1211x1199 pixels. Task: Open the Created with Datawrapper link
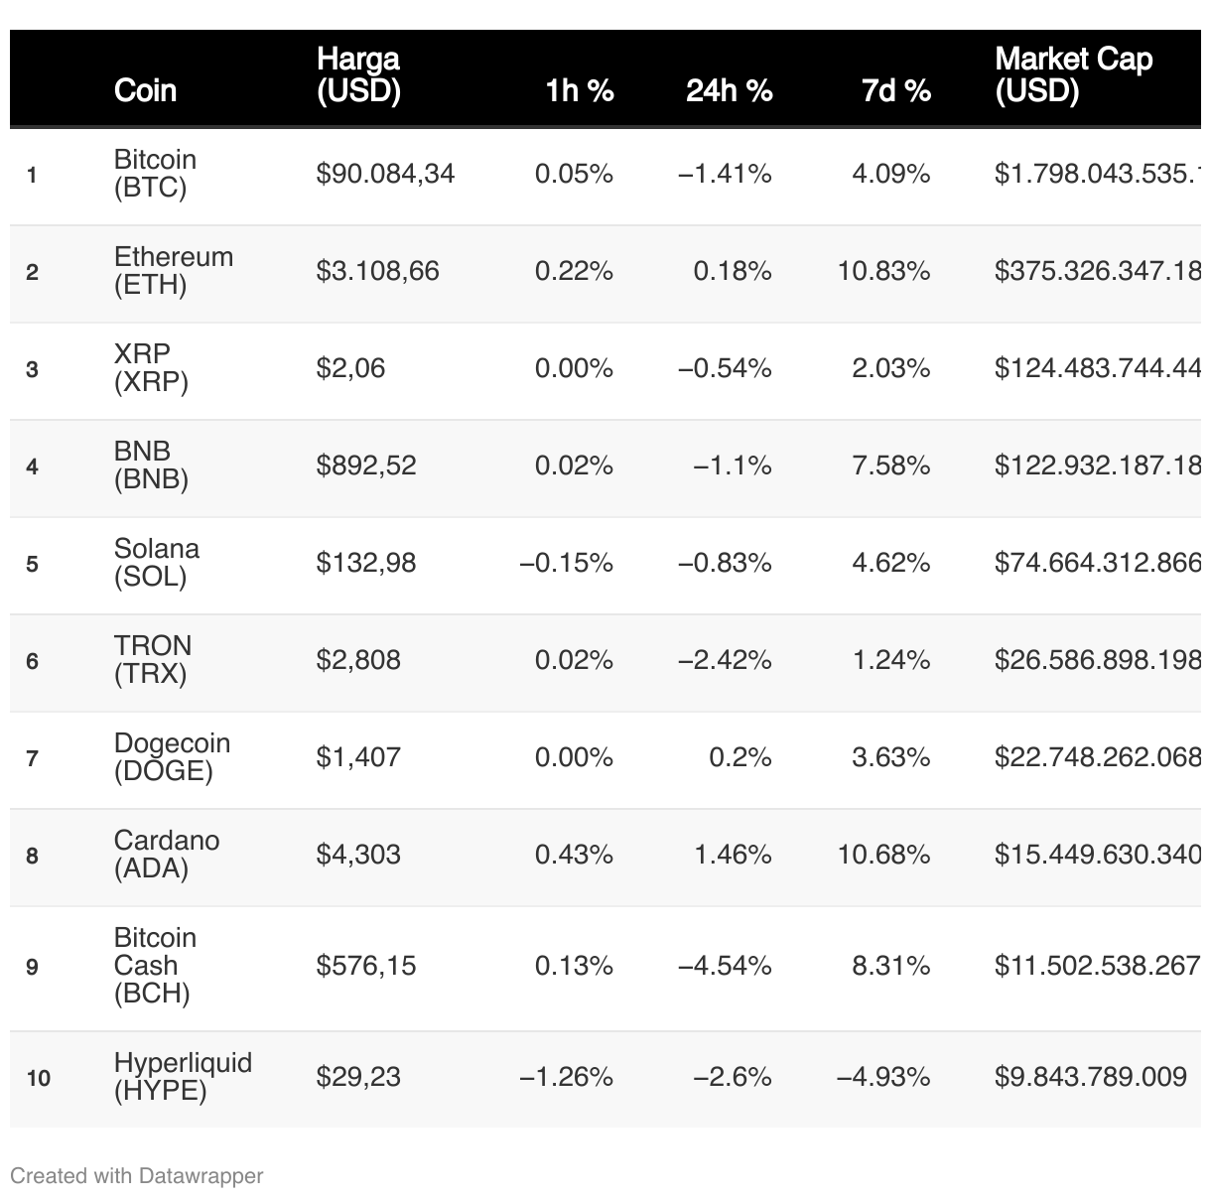[137, 1176]
